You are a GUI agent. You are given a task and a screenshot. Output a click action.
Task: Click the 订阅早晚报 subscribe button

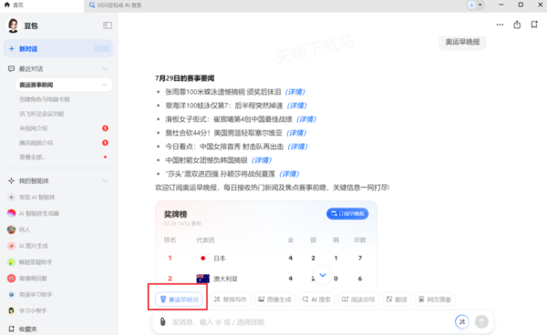pos(347,213)
